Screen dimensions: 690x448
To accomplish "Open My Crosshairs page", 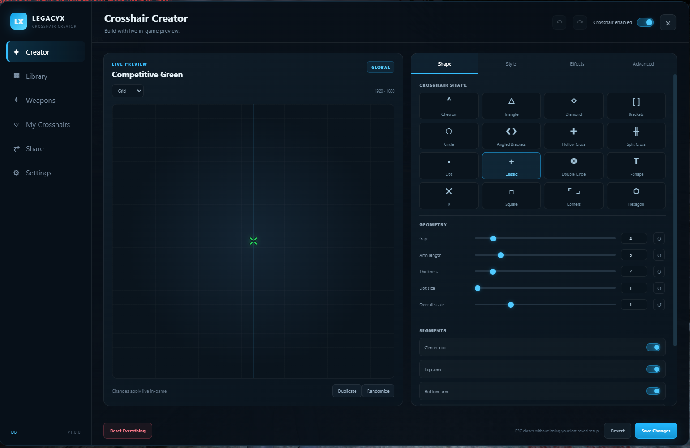I will 46,124.
